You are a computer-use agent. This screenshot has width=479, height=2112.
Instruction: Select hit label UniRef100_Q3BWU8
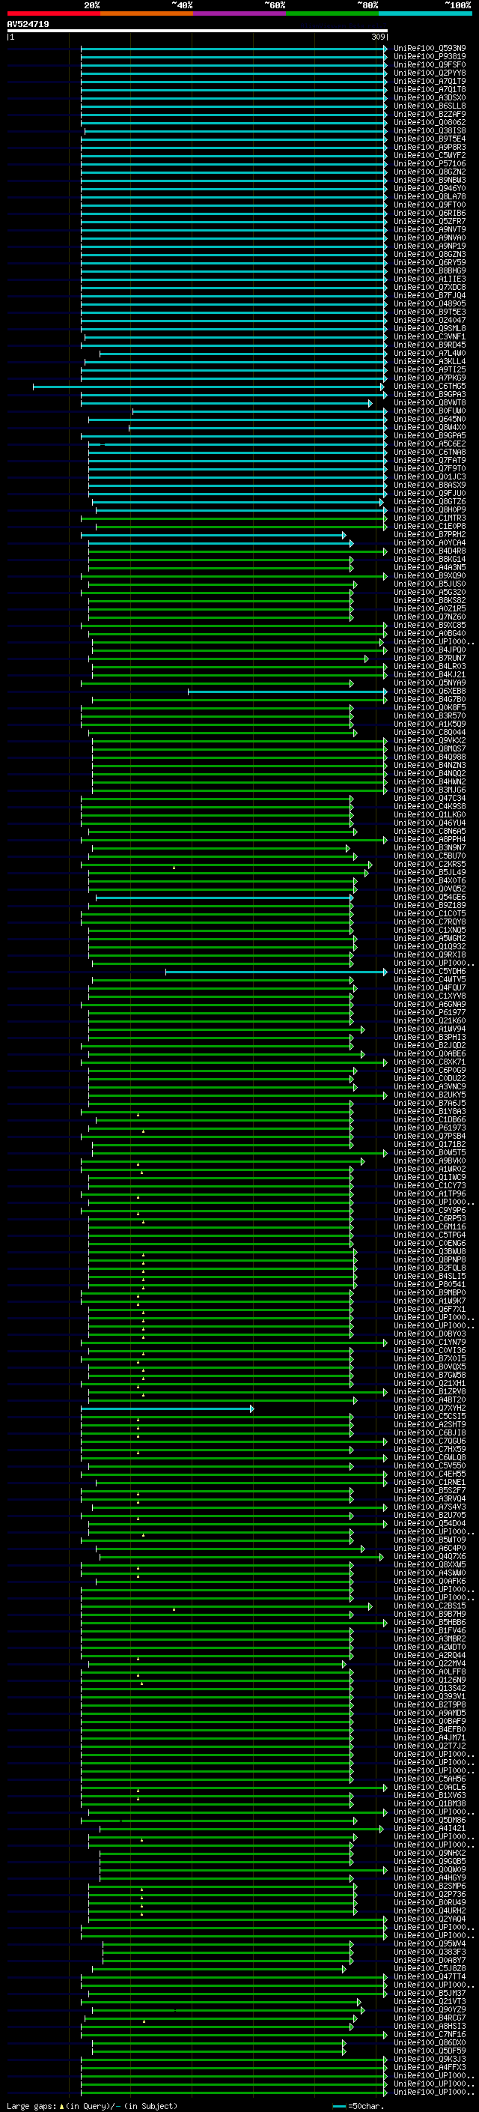click(x=430, y=1252)
